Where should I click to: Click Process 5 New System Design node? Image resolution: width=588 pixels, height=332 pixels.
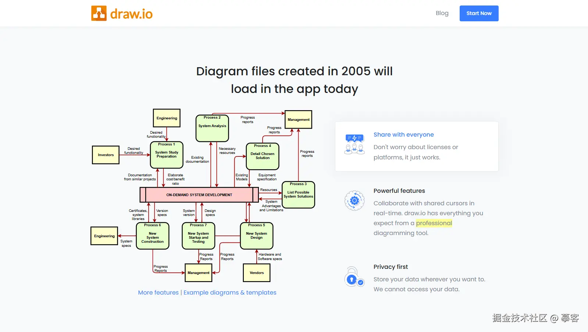tap(257, 236)
